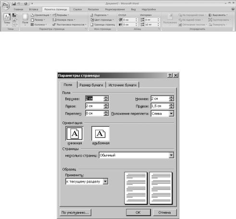Open the Цвет страницы ribbon menu
Viewport: 236px width, 219px height.
point(102,20)
